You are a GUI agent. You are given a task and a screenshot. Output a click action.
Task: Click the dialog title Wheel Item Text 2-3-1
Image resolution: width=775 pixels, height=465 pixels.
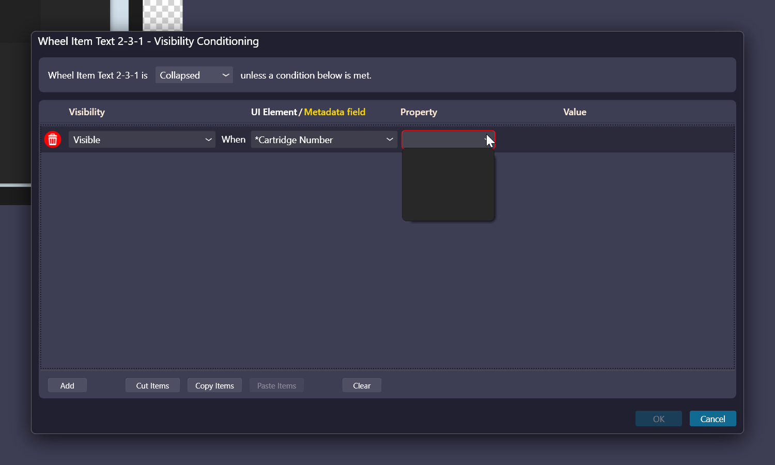[90, 41]
